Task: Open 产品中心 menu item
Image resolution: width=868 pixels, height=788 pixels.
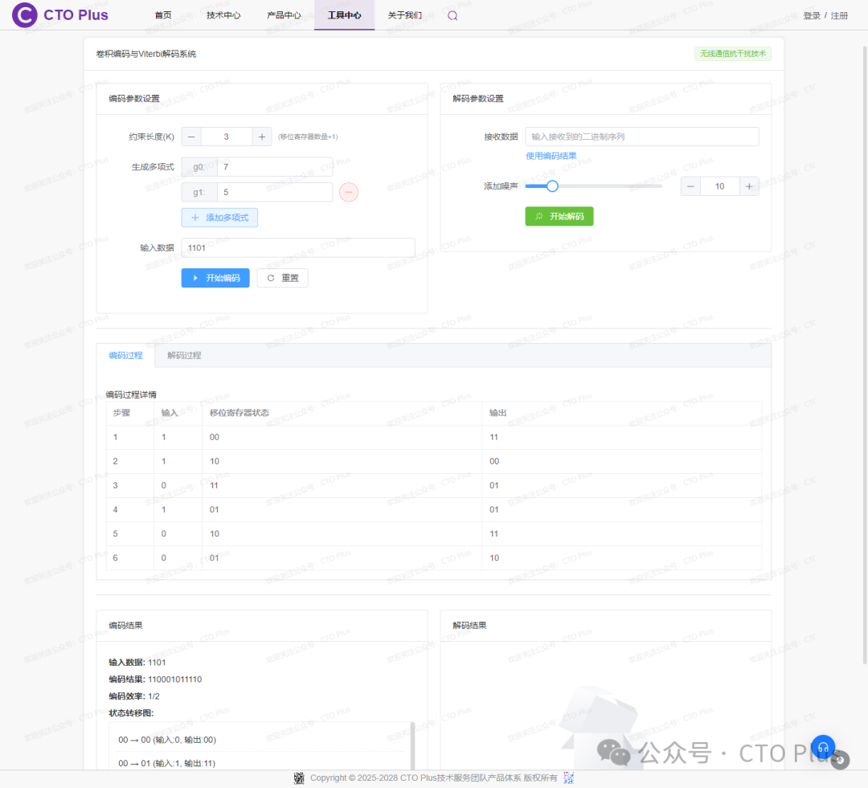Action: [284, 15]
